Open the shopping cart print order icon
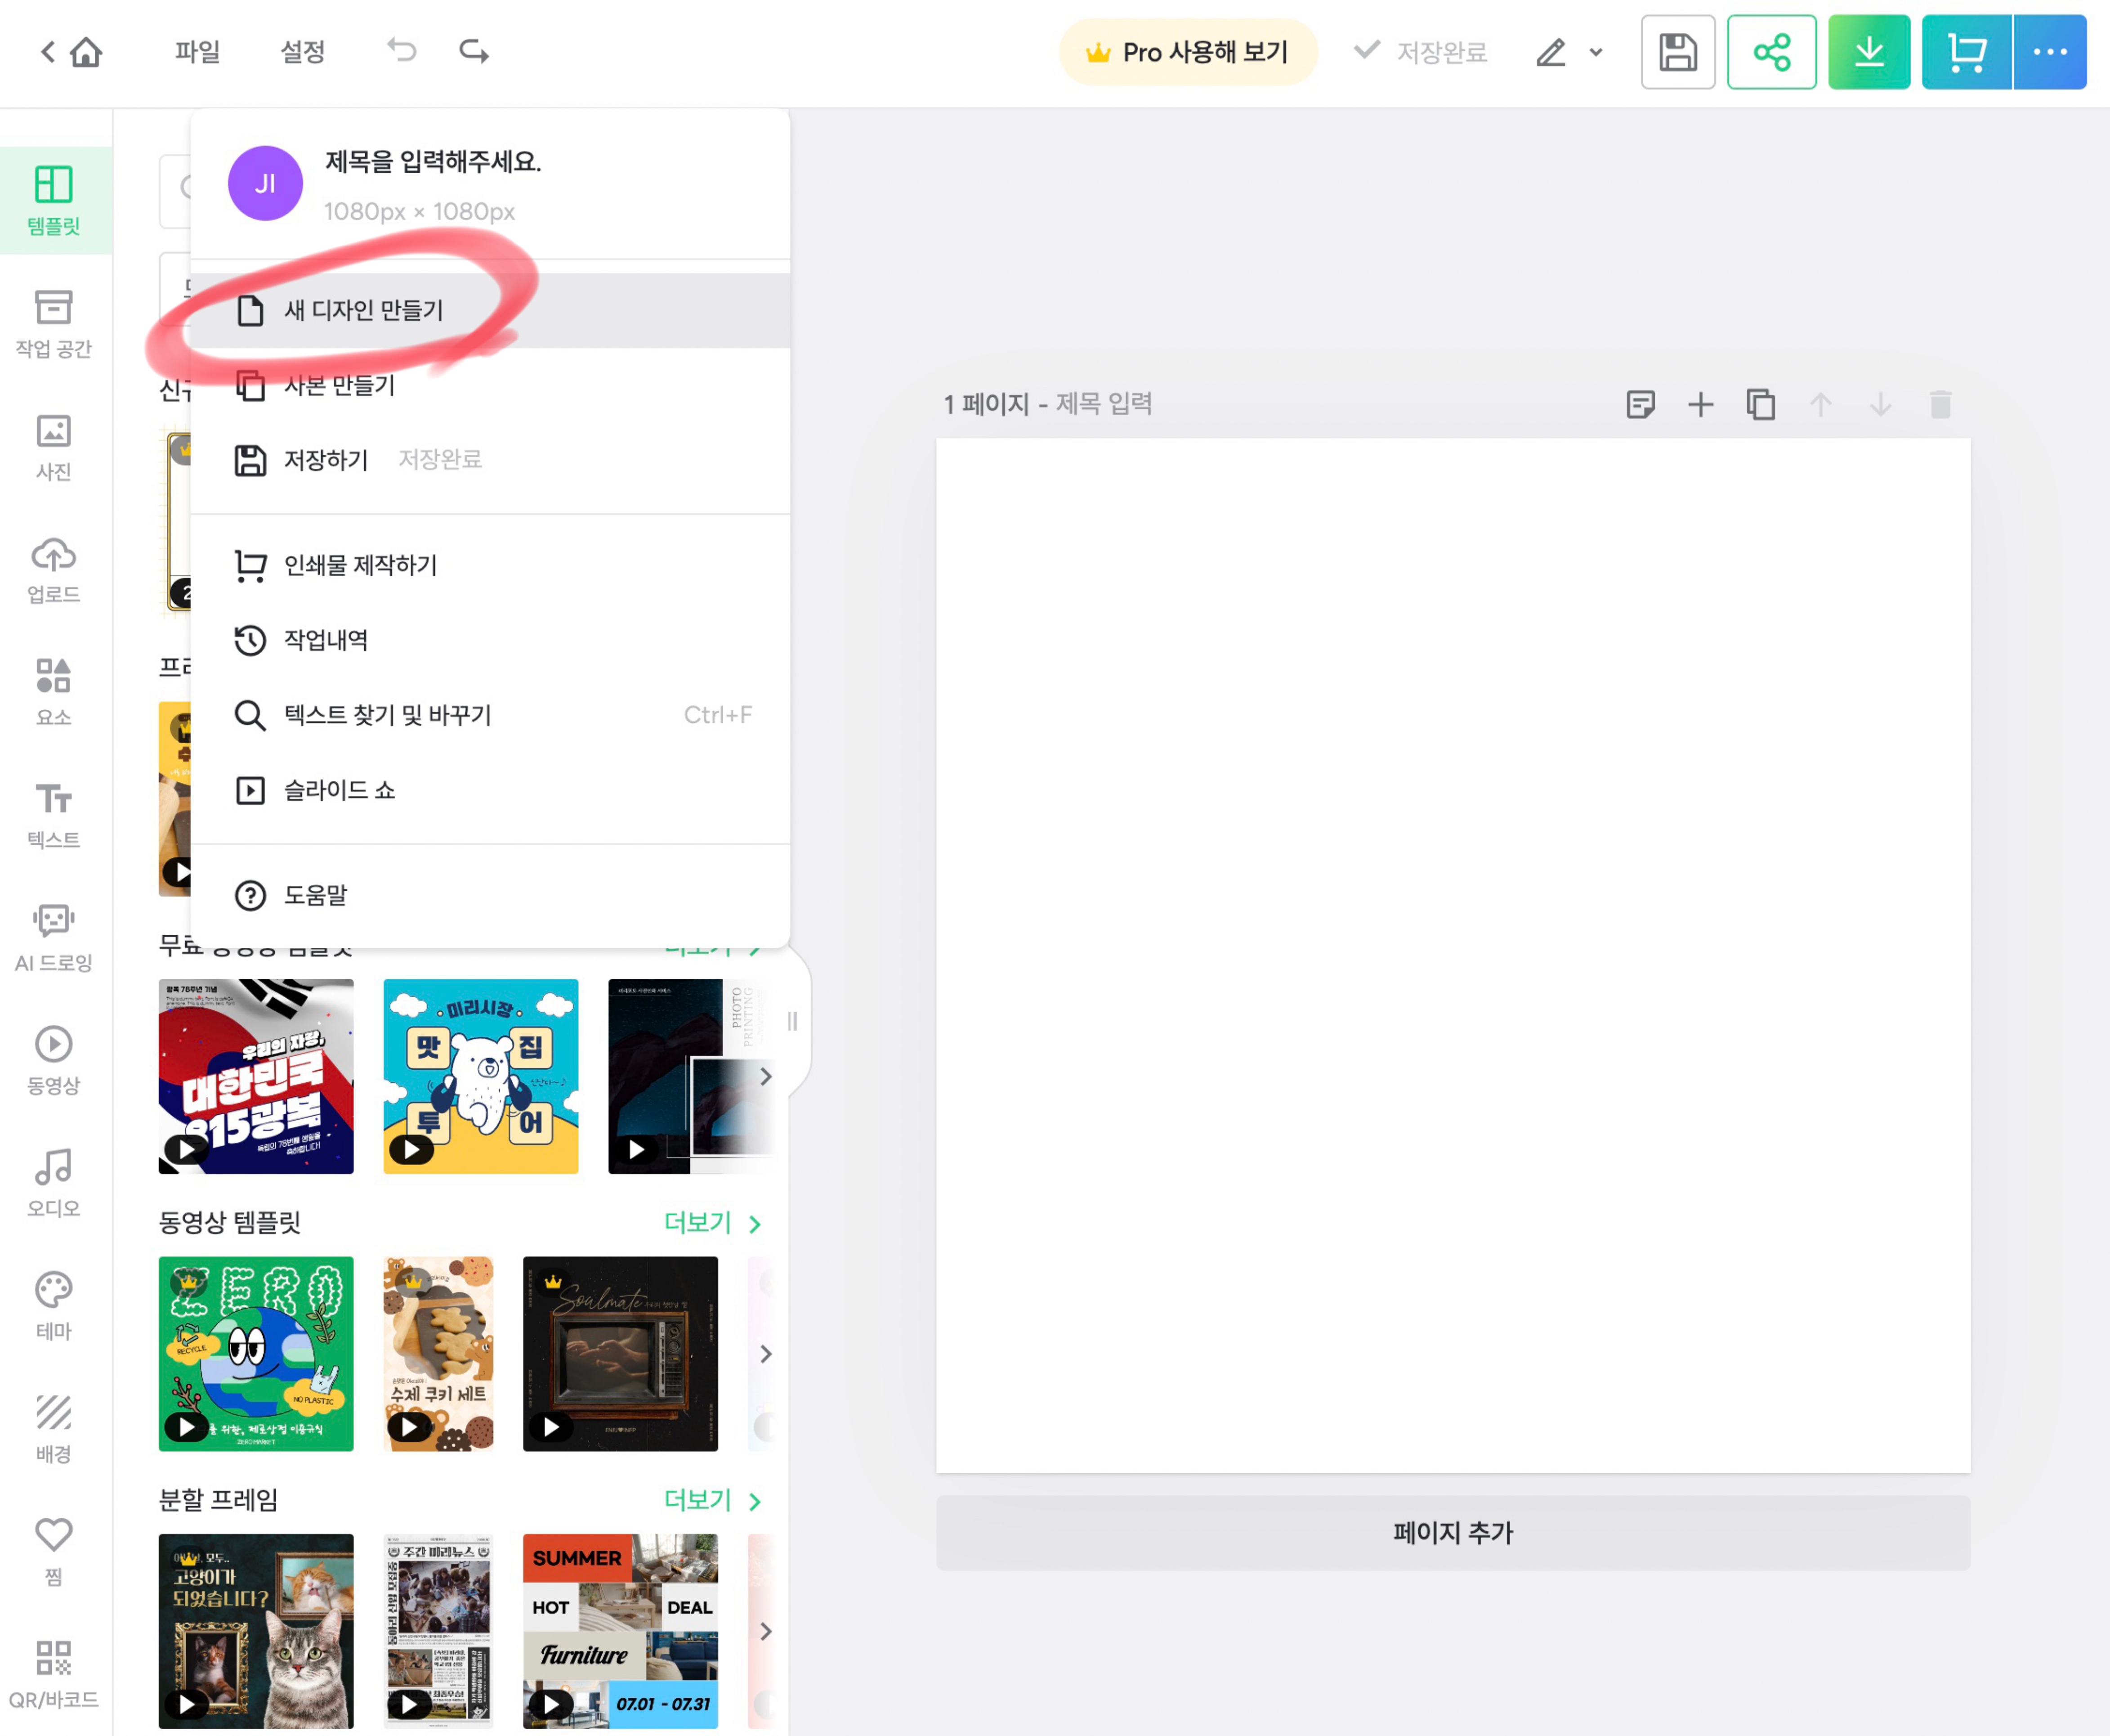The width and height of the screenshot is (2110, 1736). click(x=1966, y=52)
